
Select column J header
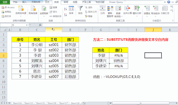(x=153, y=30)
